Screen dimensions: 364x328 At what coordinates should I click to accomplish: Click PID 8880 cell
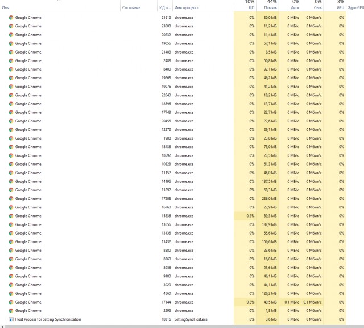167,251
